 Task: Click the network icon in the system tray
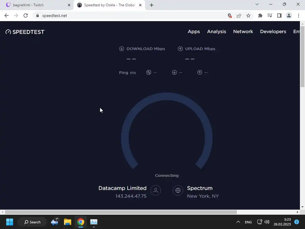point(259,222)
